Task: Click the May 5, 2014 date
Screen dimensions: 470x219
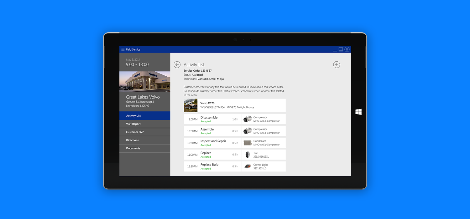Action: point(133,59)
